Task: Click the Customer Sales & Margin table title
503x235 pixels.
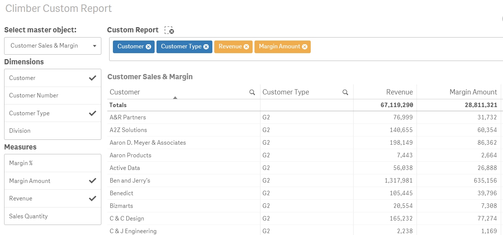Action: click(x=150, y=77)
